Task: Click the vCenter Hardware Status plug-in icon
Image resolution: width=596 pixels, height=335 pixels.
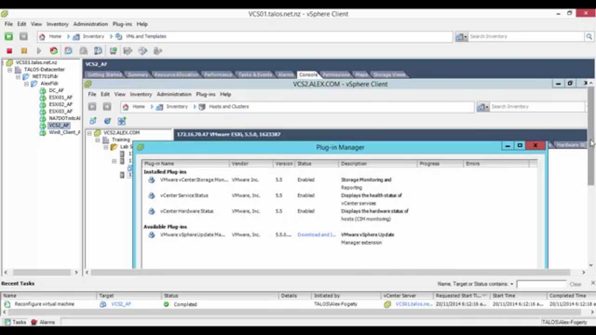Action: (151, 211)
